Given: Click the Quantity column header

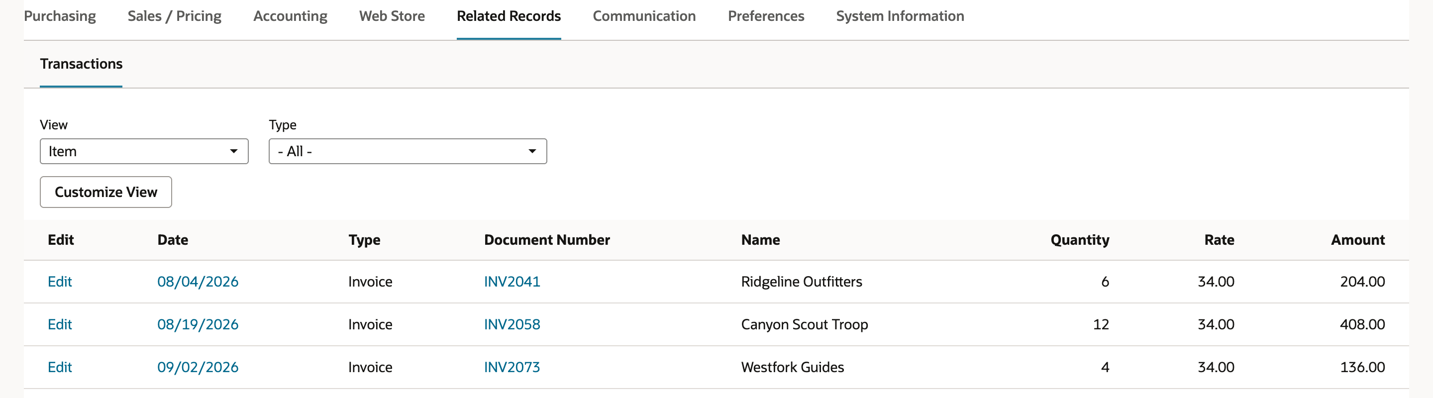Looking at the screenshot, I should click(1080, 240).
